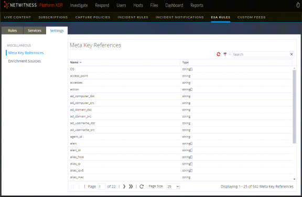302x197 pixels.
Task: Select Meta Key References in sidebar
Action: point(26,53)
